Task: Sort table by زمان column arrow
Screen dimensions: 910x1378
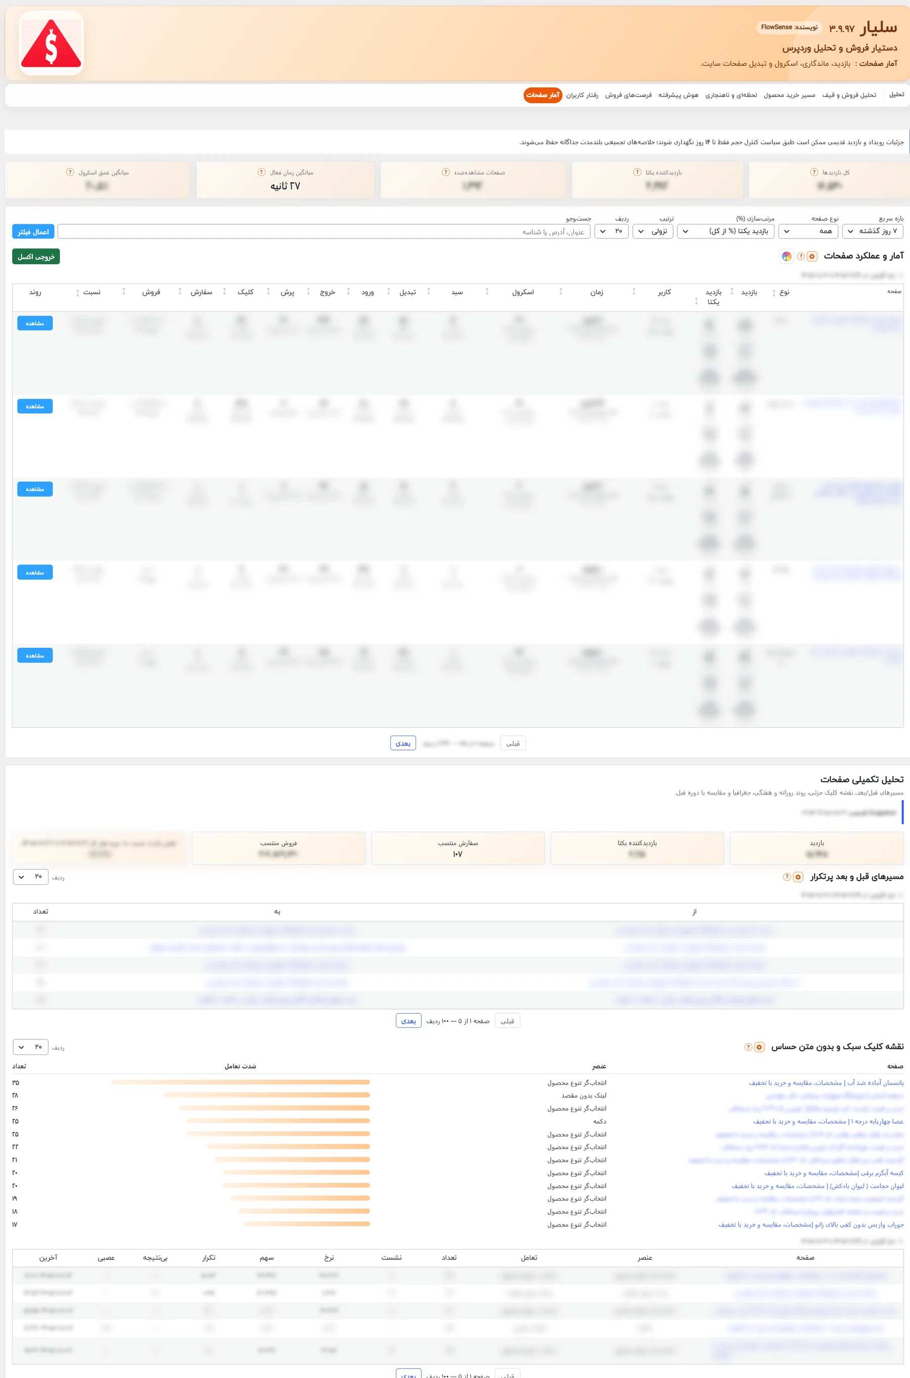Action: click(x=561, y=292)
